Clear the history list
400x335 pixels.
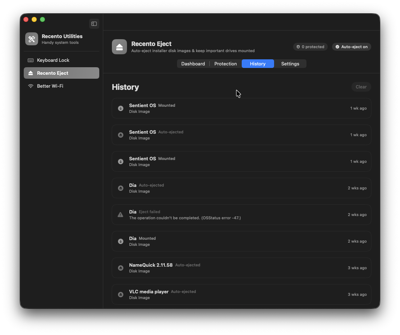pyautogui.click(x=361, y=87)
